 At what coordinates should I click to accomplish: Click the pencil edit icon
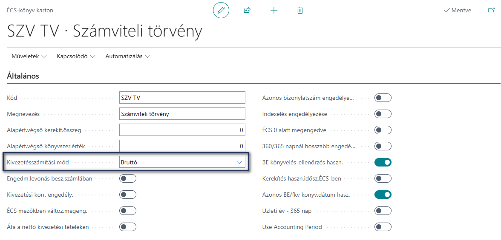tap(221, 10)
